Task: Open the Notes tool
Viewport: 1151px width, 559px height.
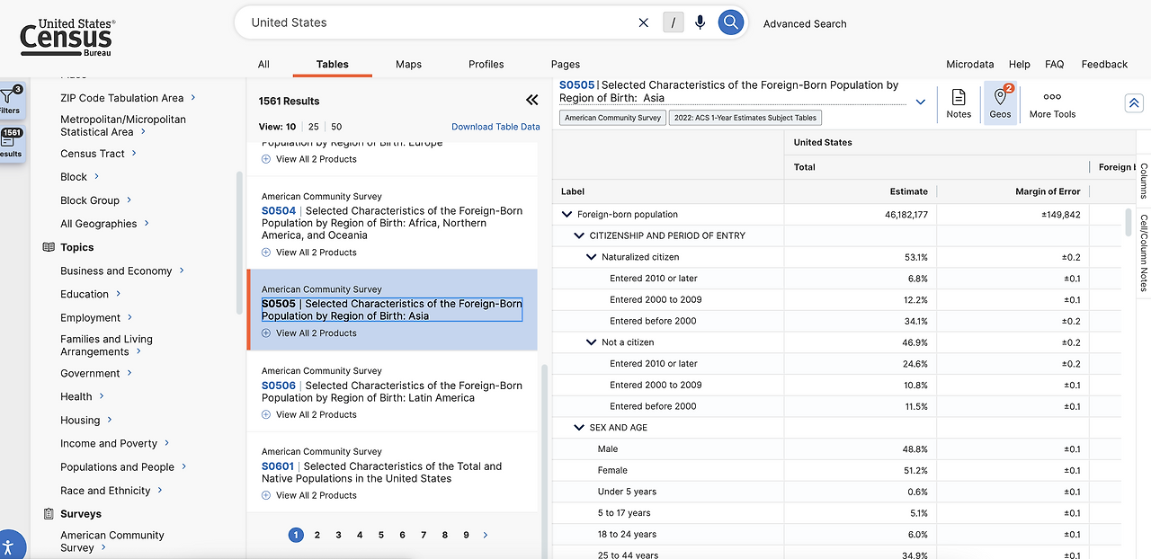Action: click(x=959, y=103)
